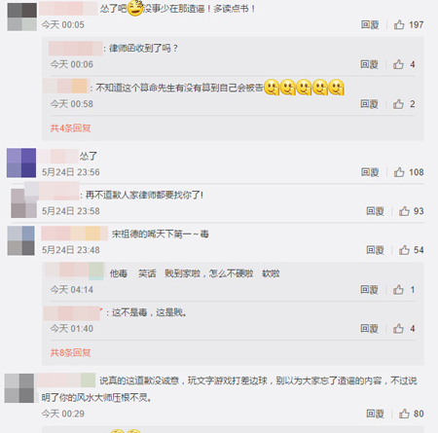
Task: Like the 怂了 comment with 108 likes
Action: 399,172
